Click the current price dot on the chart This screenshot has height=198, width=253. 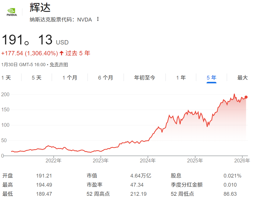pos(246,97)
